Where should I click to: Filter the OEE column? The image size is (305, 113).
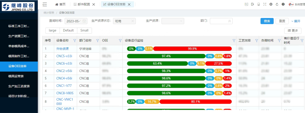(120, 41)
